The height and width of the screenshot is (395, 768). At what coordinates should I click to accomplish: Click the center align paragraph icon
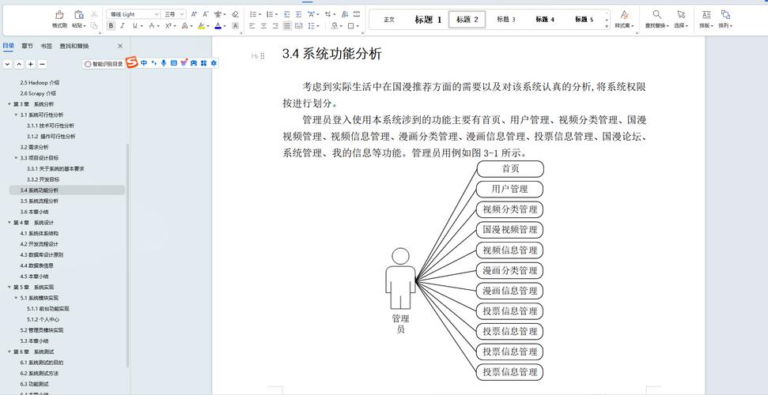(x=264, y=26)
